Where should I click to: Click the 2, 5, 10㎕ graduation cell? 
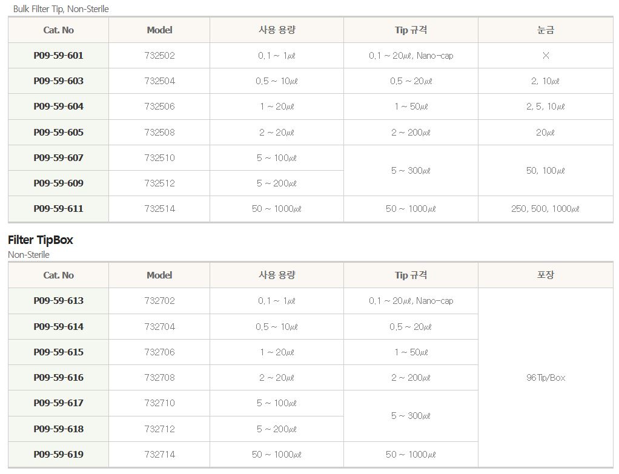[x=546, y=107]
